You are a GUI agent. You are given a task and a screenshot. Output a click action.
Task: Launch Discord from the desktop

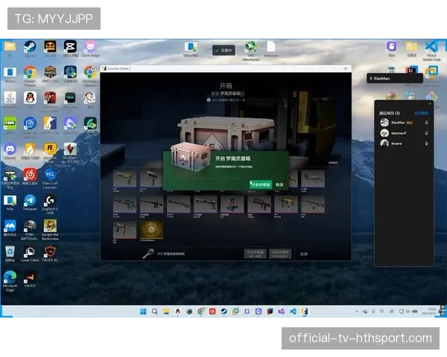point(10,149)
